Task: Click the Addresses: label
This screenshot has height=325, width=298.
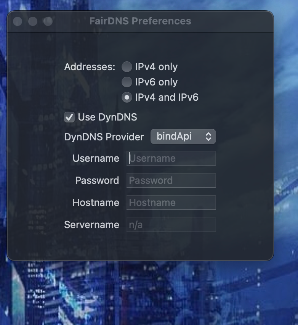Action: tap(90, 67)
